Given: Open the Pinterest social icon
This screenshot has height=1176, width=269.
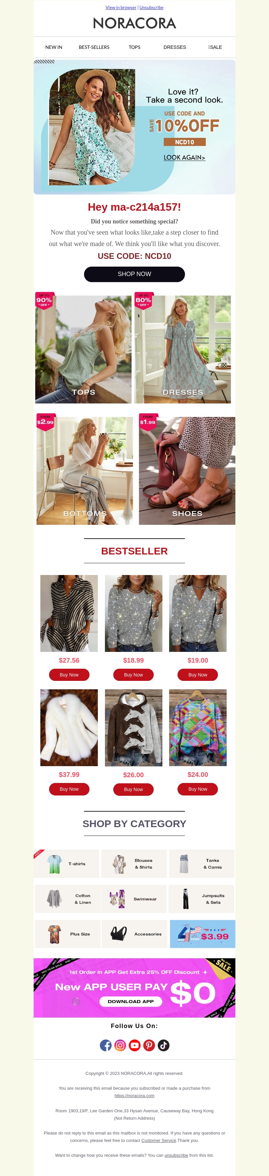Looking at the screenshot, I should click(x=149, y=1046).
